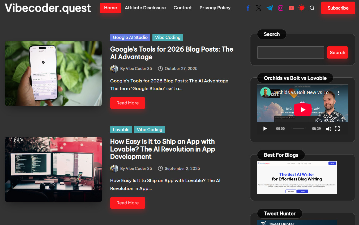
Task: Seek using the video progress slider
Action: click(298, 129)
